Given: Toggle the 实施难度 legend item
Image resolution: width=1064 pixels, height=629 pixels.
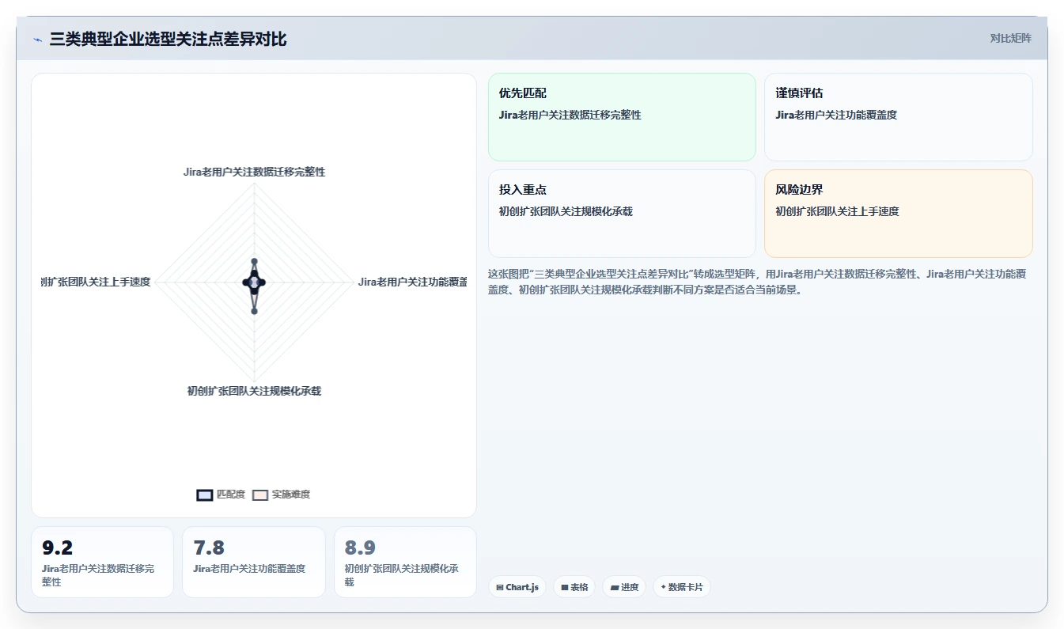Looking at the screenshot, I should click(x=282, y=494).
